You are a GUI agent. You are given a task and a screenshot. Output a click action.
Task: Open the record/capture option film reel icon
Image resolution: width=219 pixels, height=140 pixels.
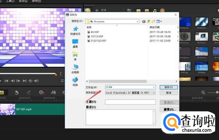tap(41, 92)
